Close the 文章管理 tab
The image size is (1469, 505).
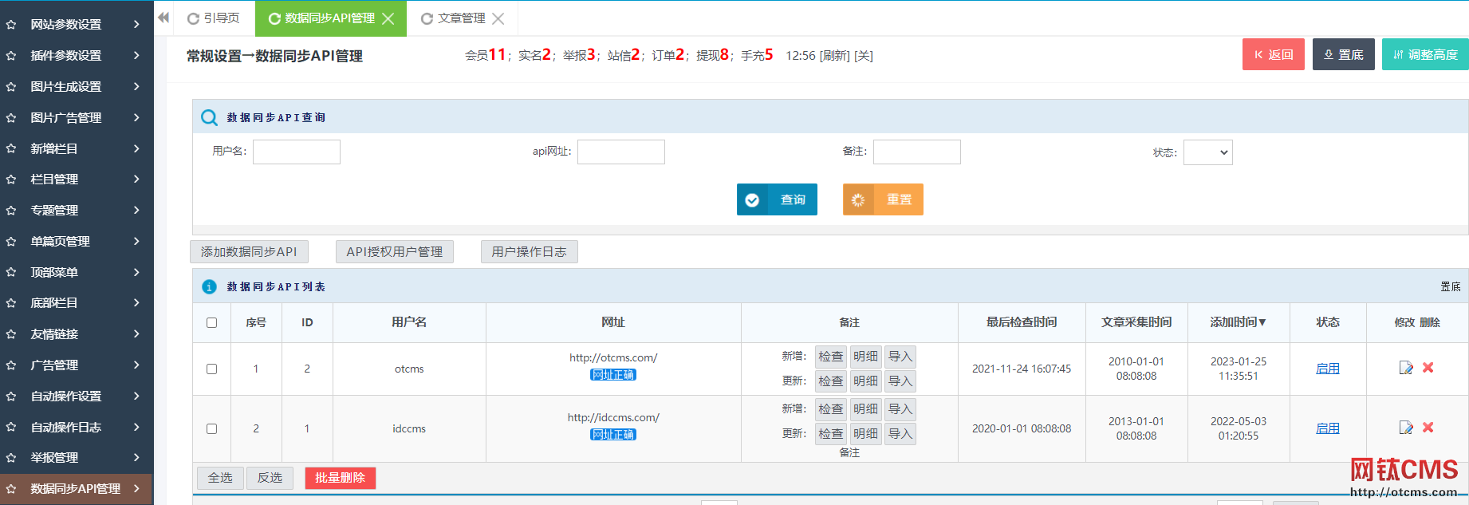coord(498,18)
